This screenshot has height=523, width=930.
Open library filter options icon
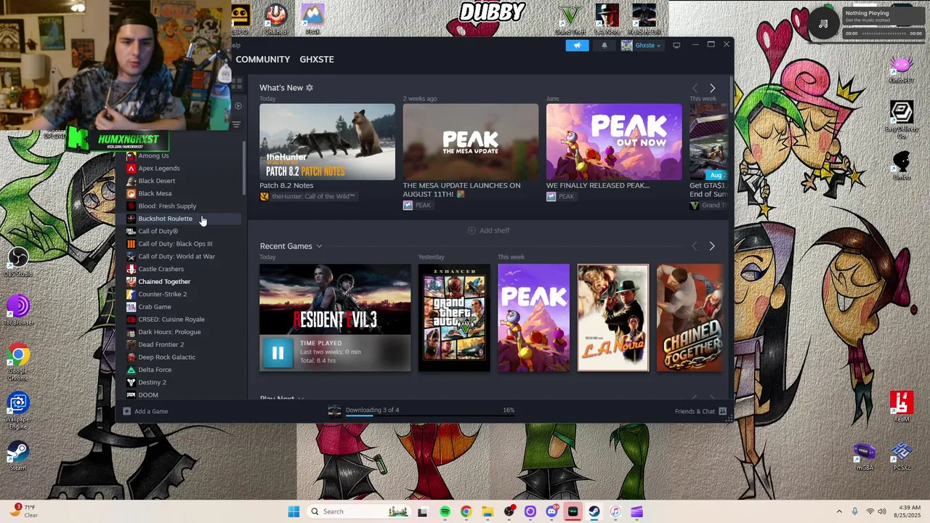(x=236, y=125)
